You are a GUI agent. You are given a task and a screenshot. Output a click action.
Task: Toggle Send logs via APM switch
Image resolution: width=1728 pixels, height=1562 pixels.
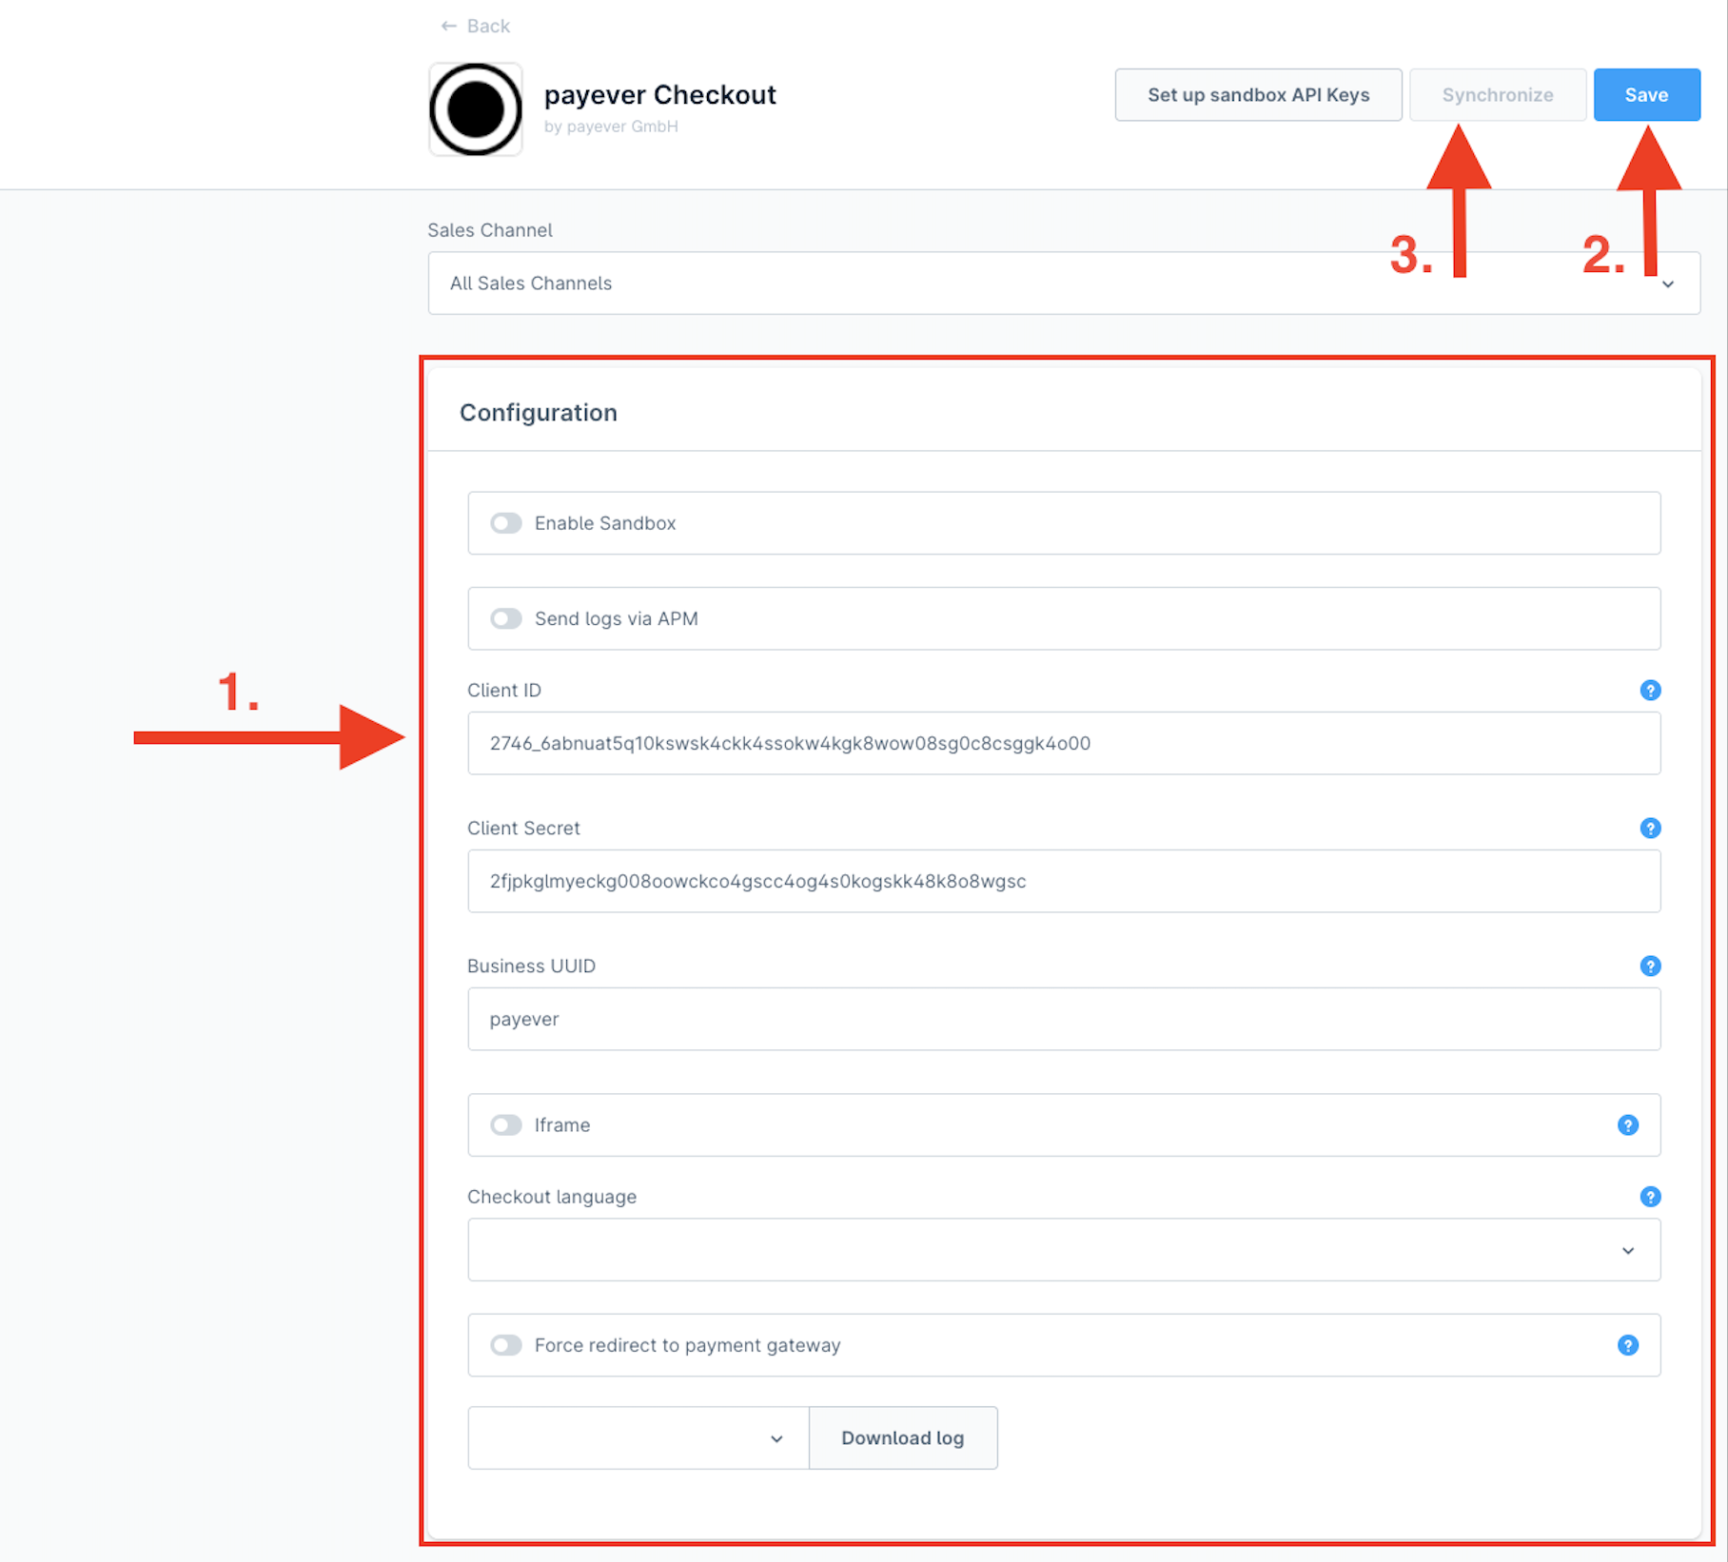pos(506,618)
